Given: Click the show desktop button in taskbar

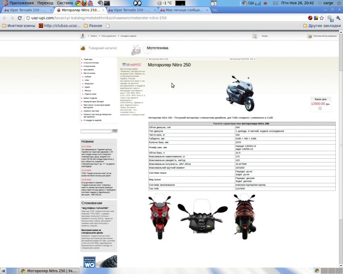Looking at the screenshot, I should click(3, 271).
